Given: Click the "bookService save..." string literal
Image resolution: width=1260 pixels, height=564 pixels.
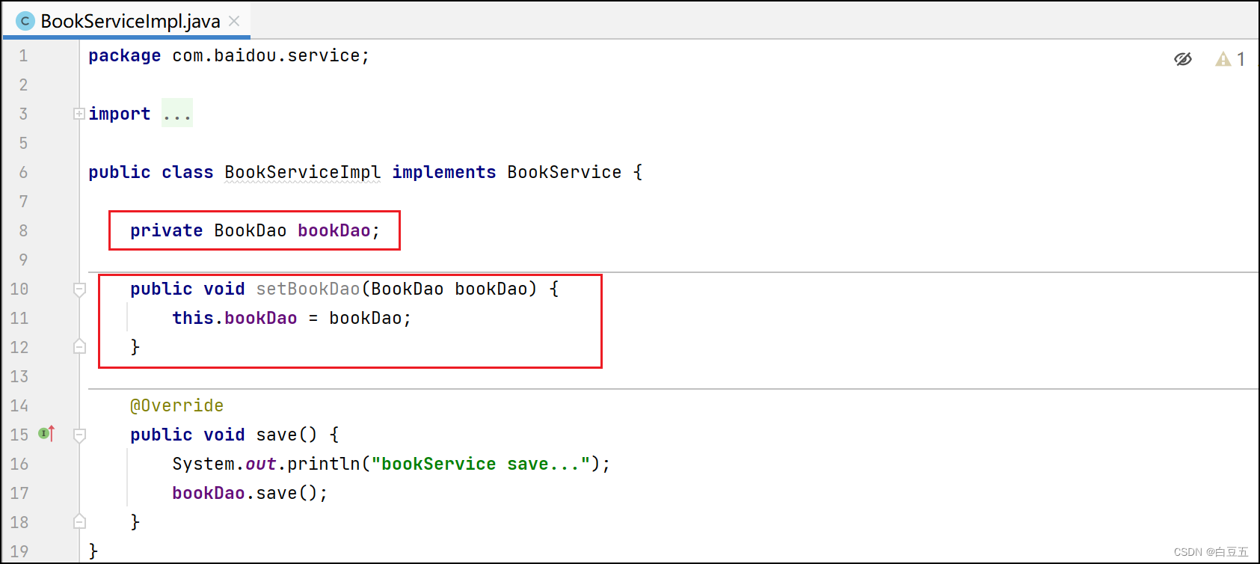Looking at the screenshot, I should pyautogui.click(x=481, y=464).
